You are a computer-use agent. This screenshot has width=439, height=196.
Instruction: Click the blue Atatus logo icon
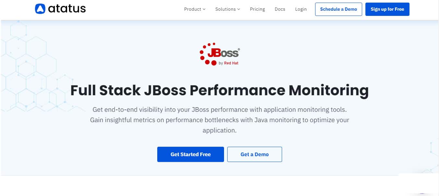point(40,9)
